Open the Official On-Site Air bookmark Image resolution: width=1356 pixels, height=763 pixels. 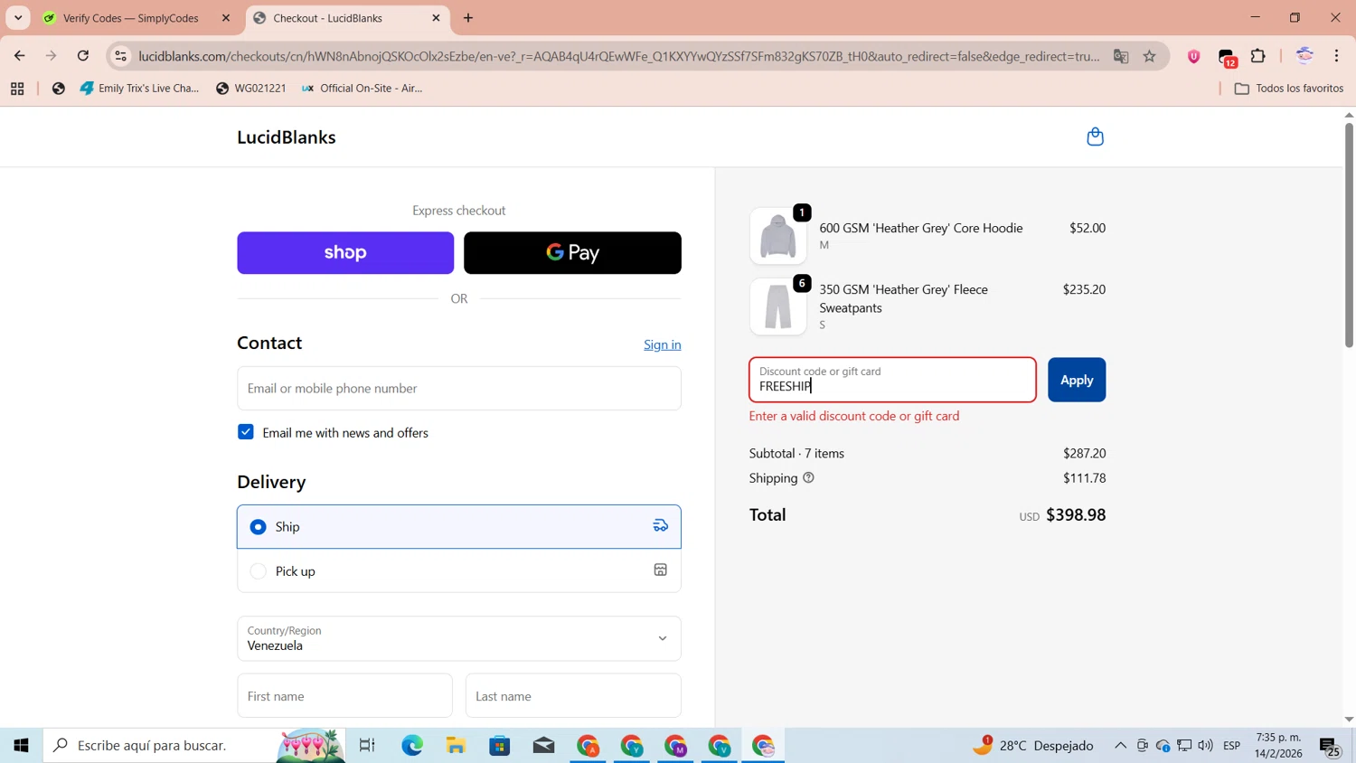pyautogui.click(x=362, y=89)
